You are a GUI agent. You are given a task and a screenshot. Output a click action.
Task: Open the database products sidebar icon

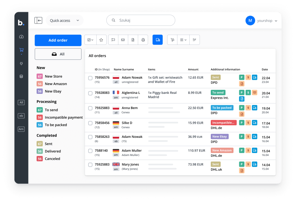[21, 76]
